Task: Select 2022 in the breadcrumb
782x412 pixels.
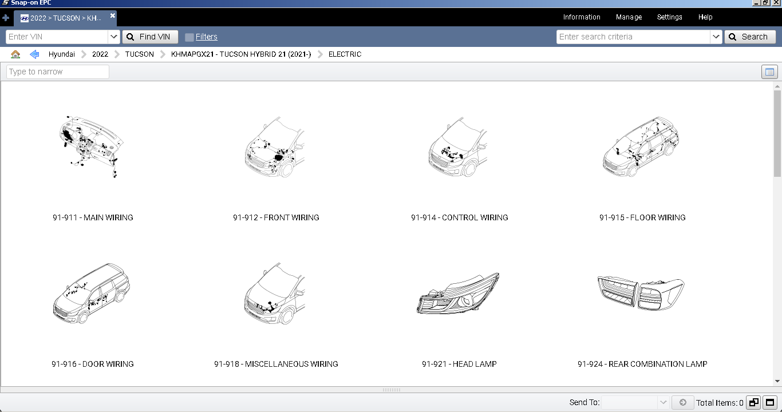Action: [x=100, y=54]
